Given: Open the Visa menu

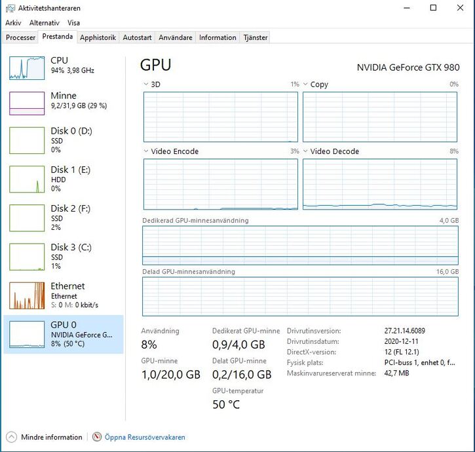Looking at the screenshot, I should coord(73,23).
